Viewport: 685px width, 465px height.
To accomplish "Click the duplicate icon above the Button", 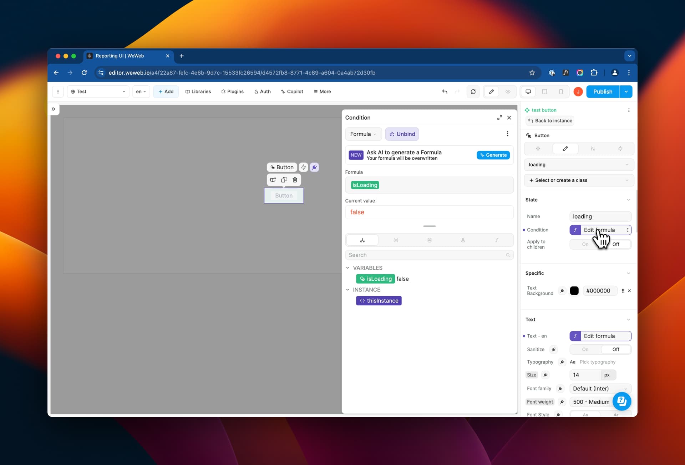I will coord(284,180).
